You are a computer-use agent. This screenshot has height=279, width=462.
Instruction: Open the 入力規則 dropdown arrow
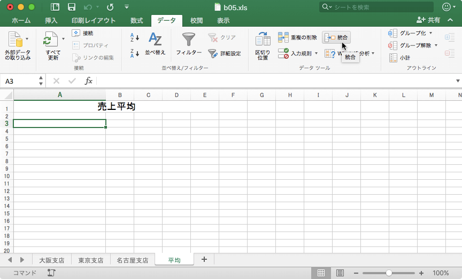[316, 53]
